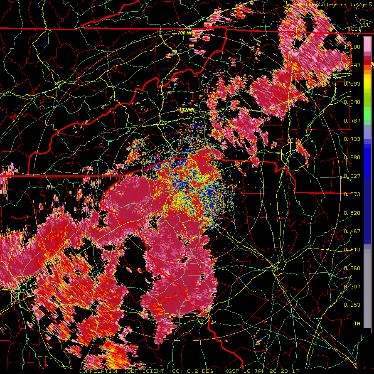This screenshot has height=374, width=374.
Task: Click the KGSP station identifier
Action: 233,371
